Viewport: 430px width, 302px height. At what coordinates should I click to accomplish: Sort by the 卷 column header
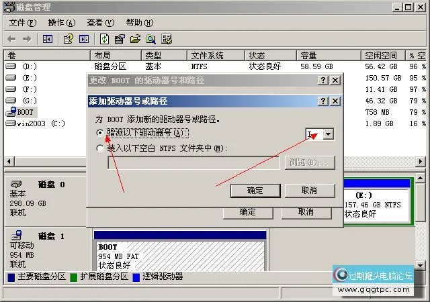point(47,56)
